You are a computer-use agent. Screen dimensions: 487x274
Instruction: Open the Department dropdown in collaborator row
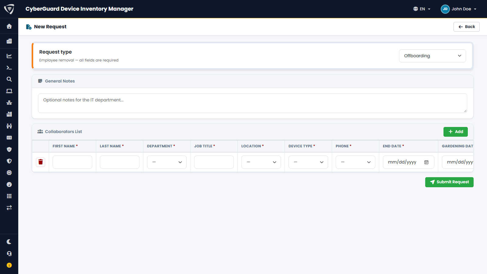point(167,162)
